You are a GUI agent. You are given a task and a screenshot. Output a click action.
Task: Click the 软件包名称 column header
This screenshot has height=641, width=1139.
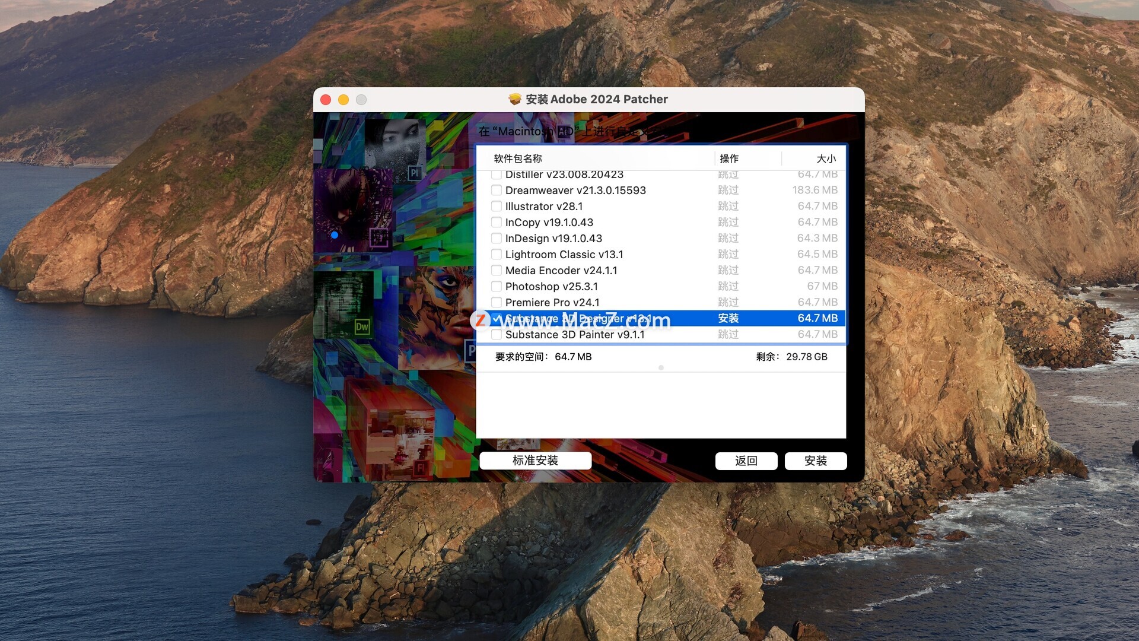pyautogui.click(x=518, y=158)
